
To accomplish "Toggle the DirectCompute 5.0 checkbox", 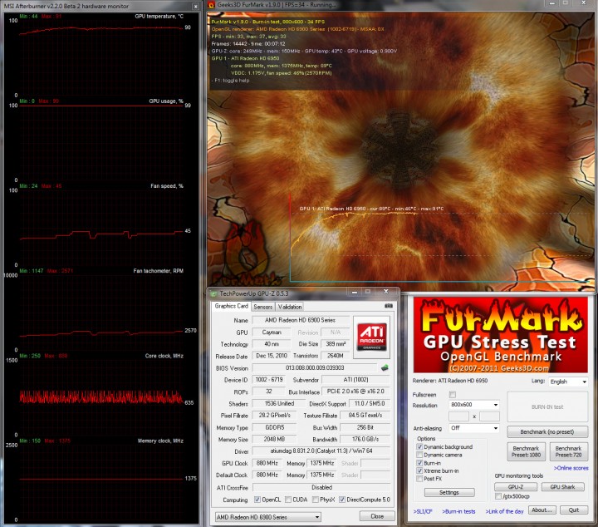I will (x=342, y=500).
